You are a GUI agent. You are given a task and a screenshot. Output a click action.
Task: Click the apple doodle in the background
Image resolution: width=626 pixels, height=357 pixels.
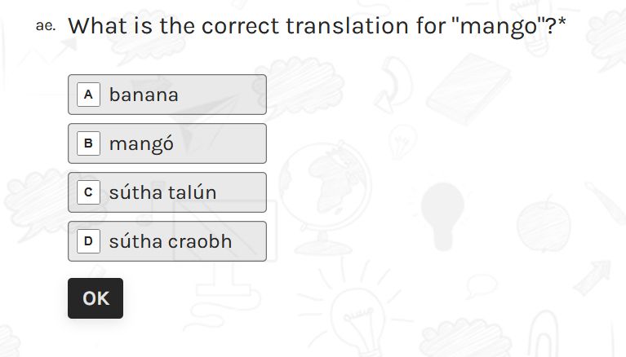click(x=544, y=223)
